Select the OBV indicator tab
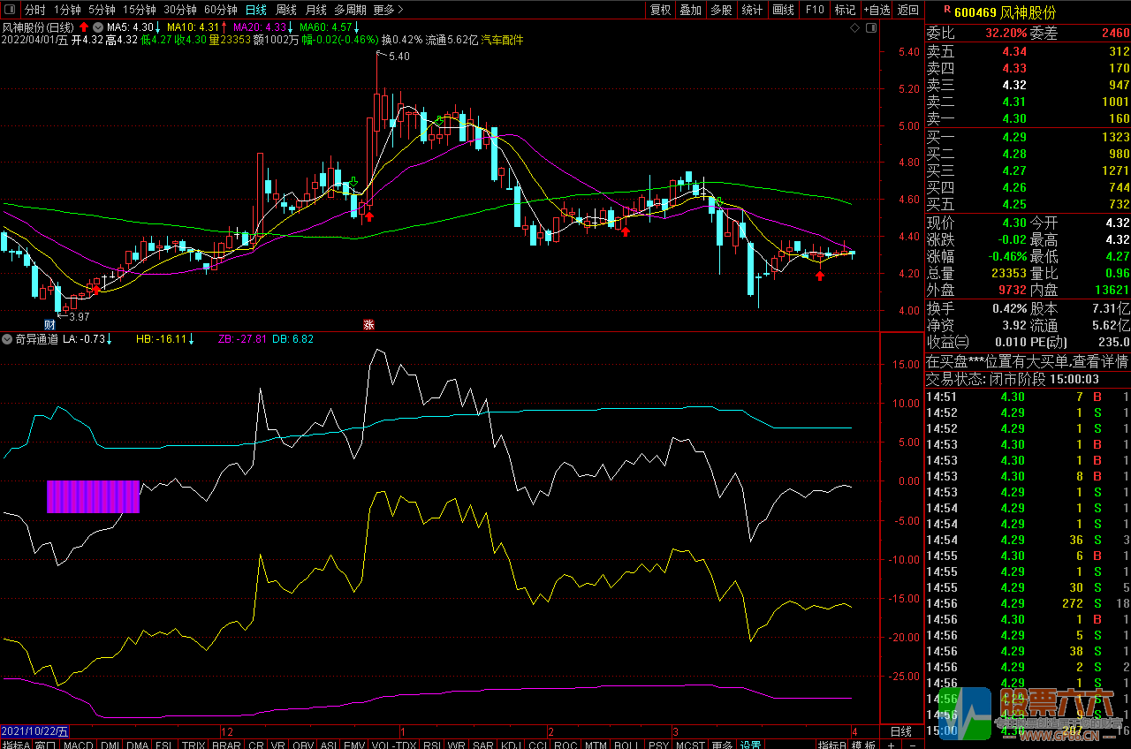The image size is (1131, 749). point(303,745)
